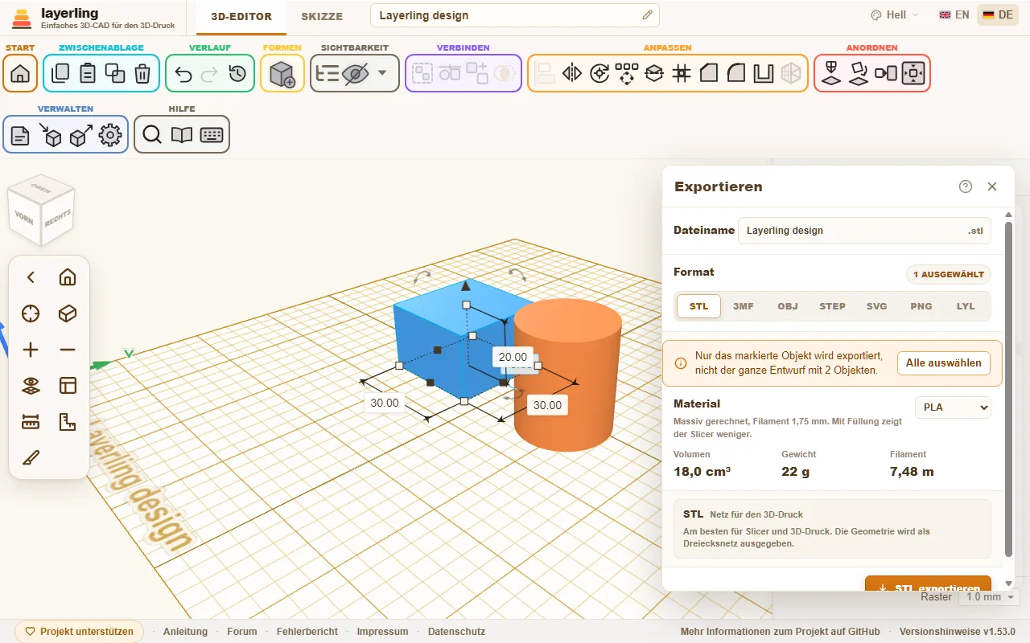Screen dimensions: 1030x643
Task: Switch to the SKIZZE tab
Action: 322,16
